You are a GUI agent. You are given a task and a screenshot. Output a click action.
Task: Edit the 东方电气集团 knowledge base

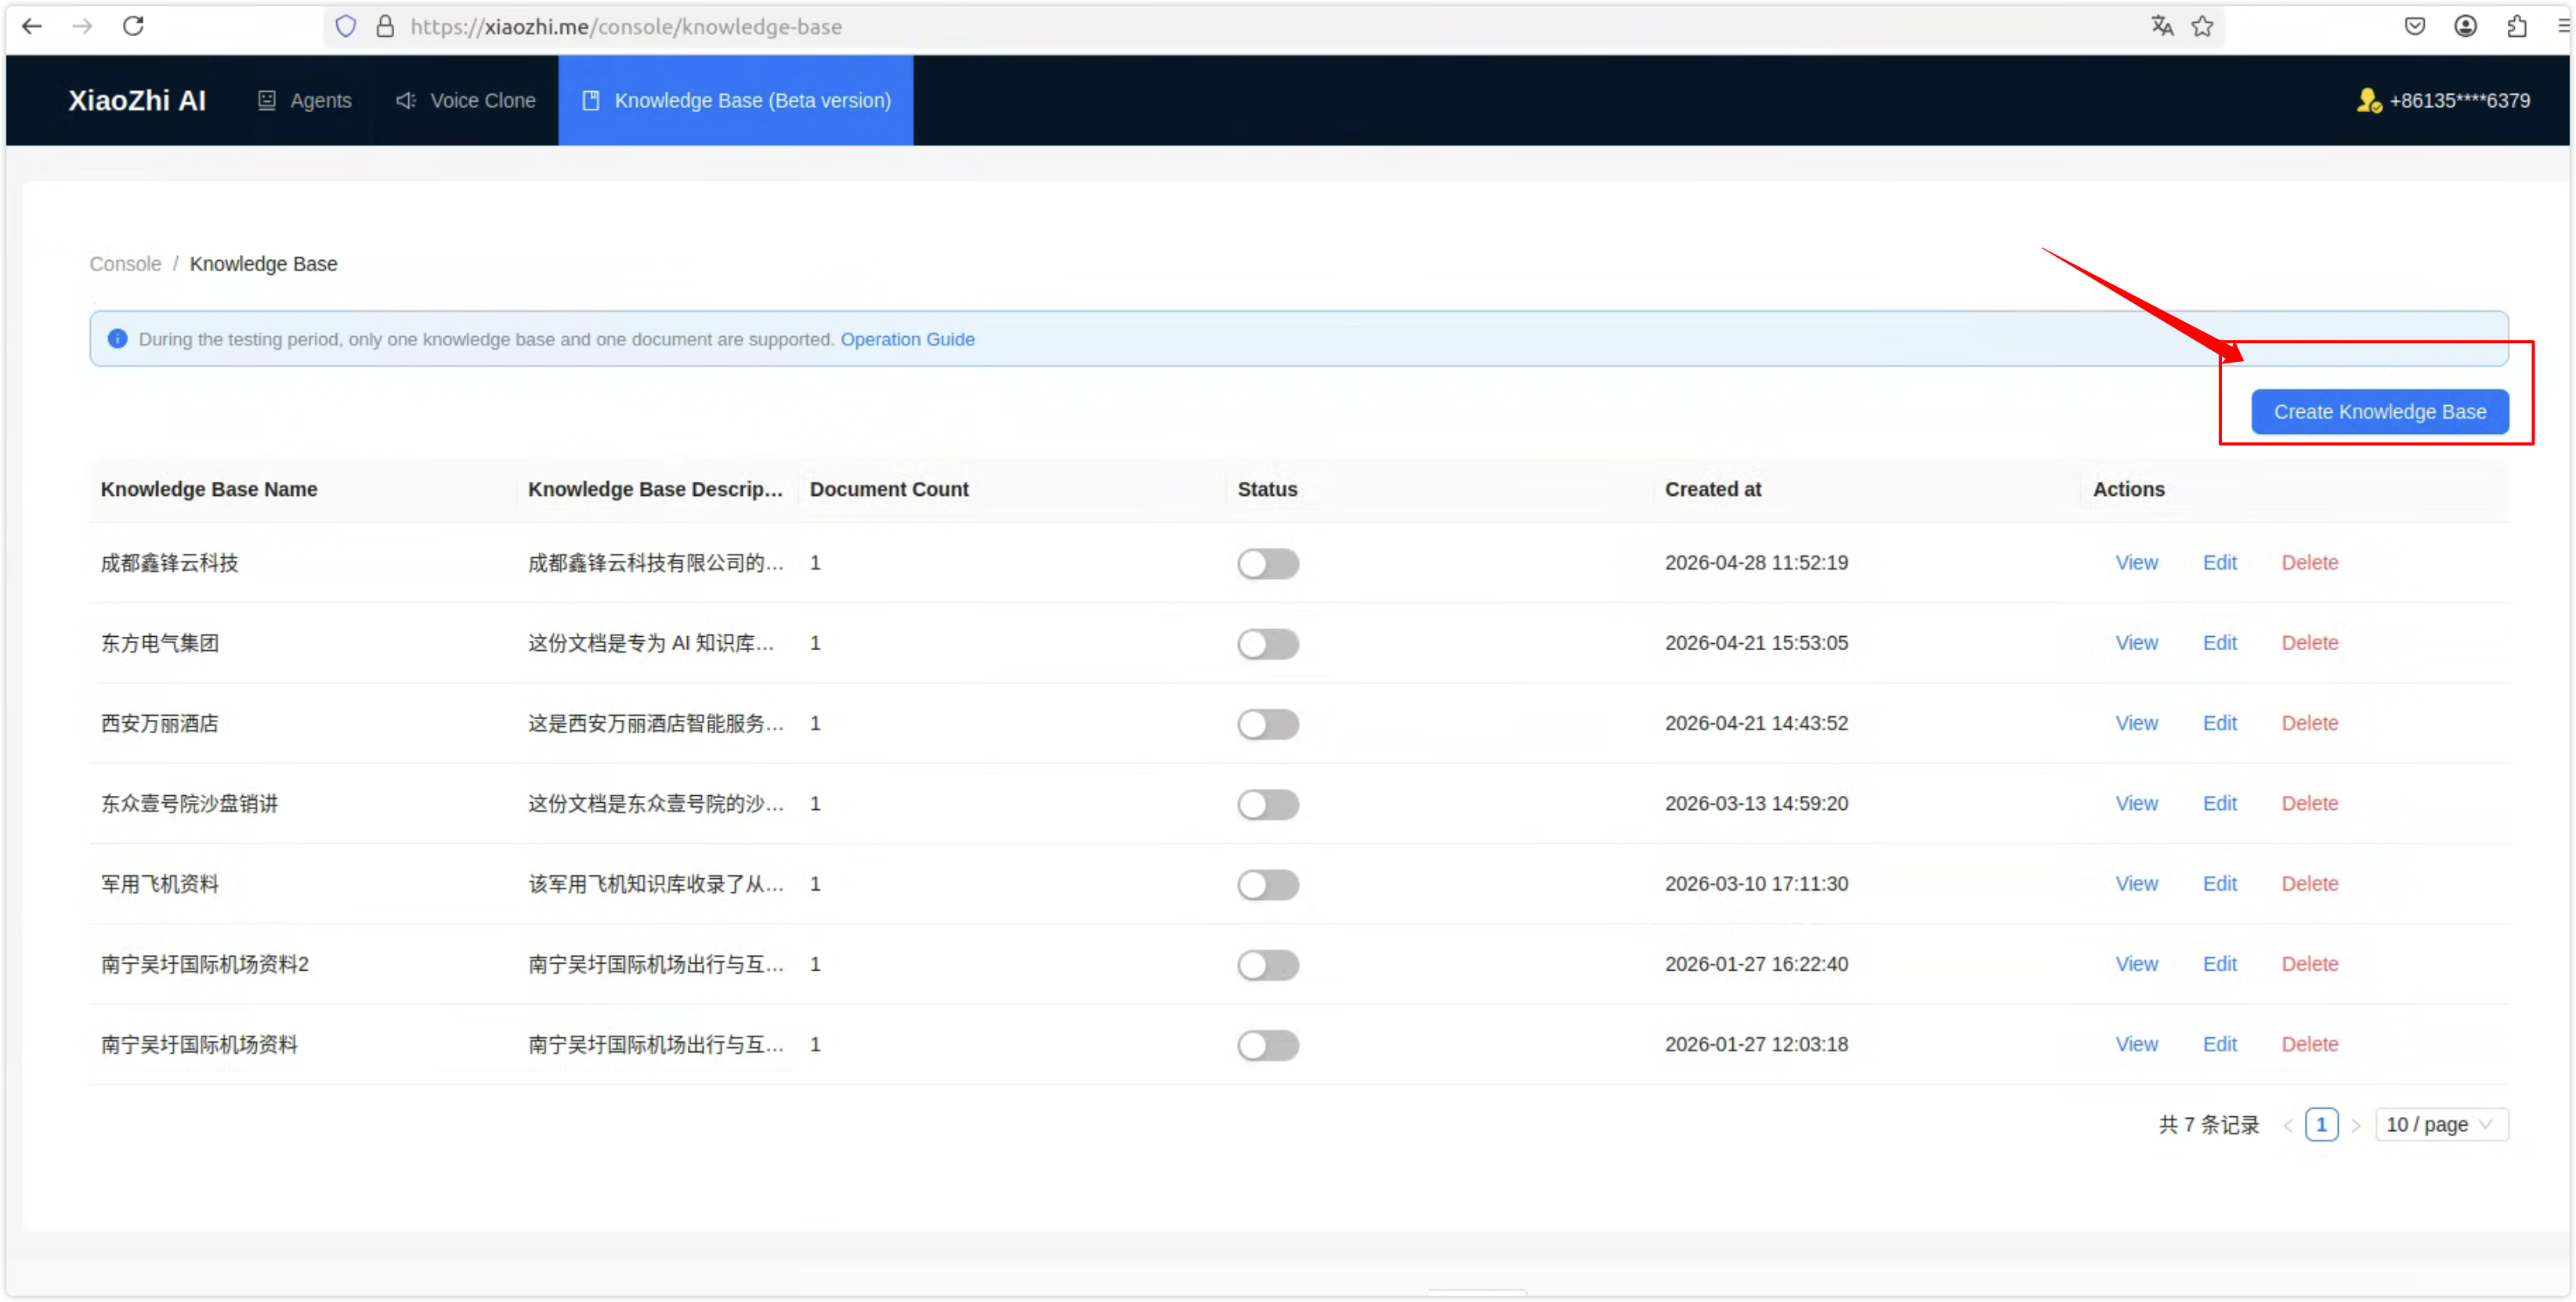(x=2219, y=643)
